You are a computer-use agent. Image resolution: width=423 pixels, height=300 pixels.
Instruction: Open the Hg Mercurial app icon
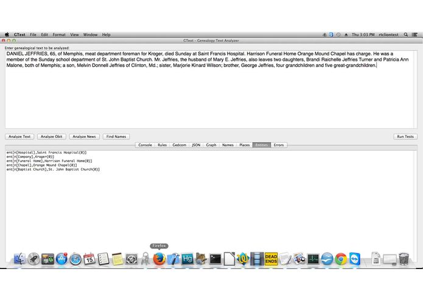coord(187,259)
